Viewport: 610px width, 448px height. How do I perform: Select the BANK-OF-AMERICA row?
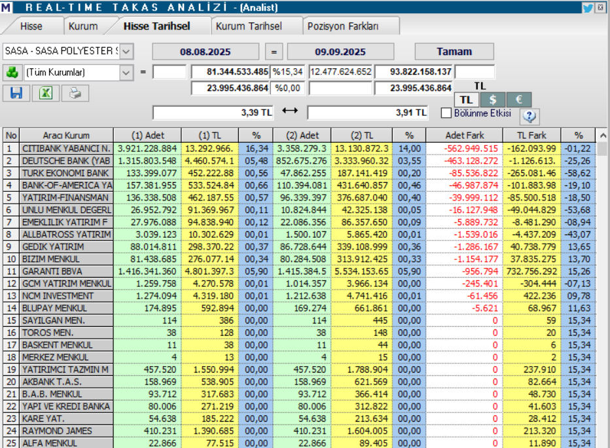(x=300, y=185)
